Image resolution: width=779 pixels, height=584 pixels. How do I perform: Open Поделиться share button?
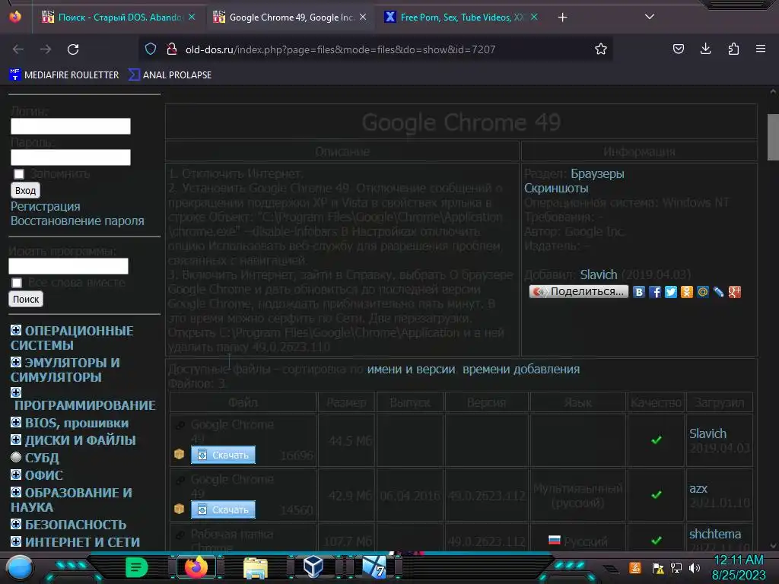pyautogui.click(x=579, y=291)
